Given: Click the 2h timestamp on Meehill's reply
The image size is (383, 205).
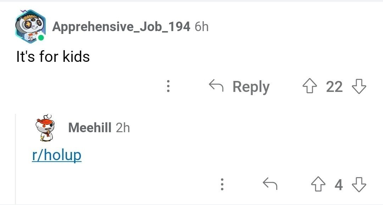Looking at the screenshot, I should (123, 127).
